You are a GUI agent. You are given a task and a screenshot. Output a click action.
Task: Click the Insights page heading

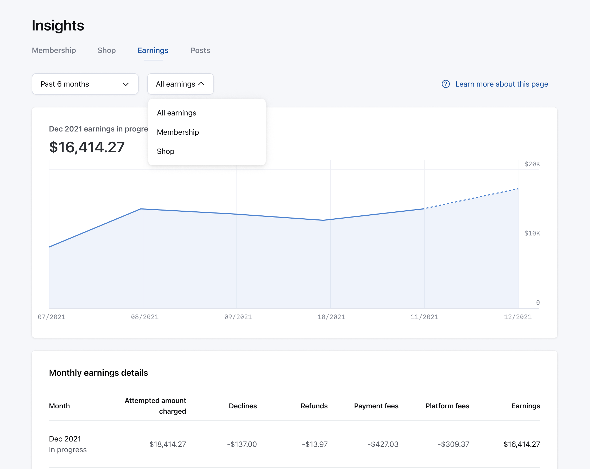point(58,25)
